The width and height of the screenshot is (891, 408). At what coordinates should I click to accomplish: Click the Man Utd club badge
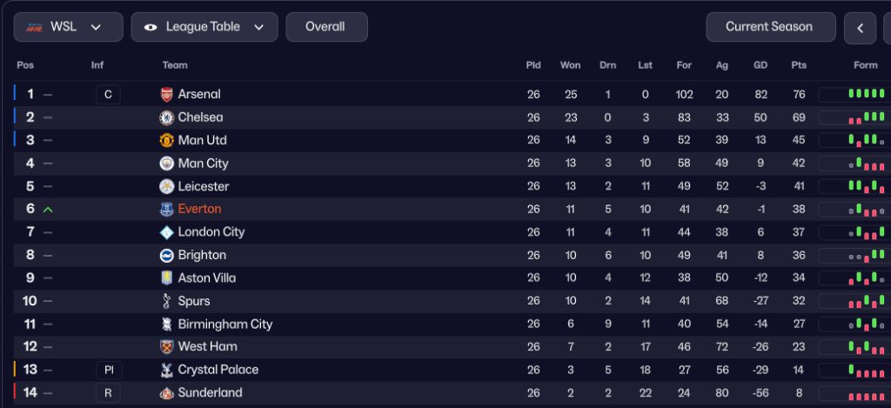(x=167, y=140)
